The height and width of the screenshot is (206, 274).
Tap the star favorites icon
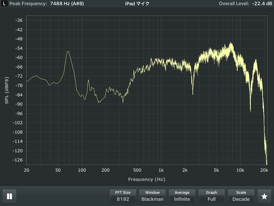[264, 196]
